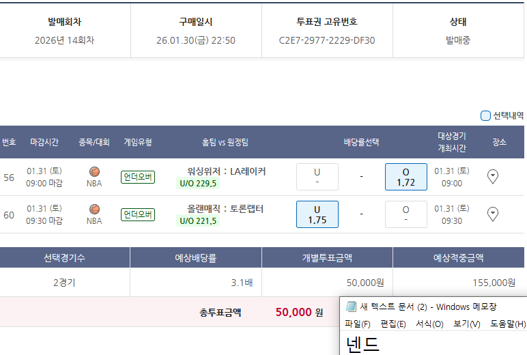Viewport: 527px width, 355px height.
Task: Click the 올랜매직 : 토론랩터 matchup
Action: (225, 209)
